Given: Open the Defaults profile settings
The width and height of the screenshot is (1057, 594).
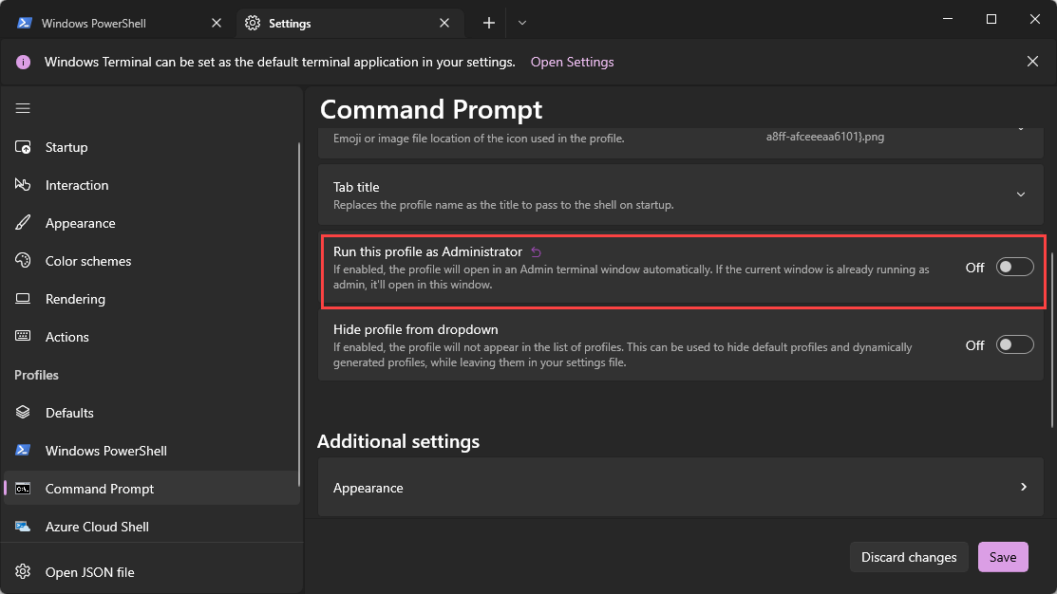Looking at the screenshot, I should coord(68,412).
